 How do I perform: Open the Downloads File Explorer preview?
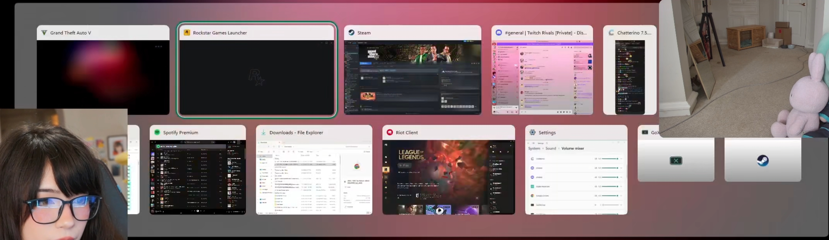(314, 177)
